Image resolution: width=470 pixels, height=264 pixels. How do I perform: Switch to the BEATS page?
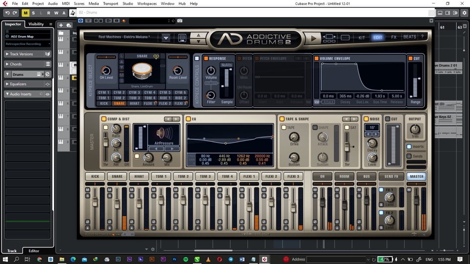click(x=409, y=37)
